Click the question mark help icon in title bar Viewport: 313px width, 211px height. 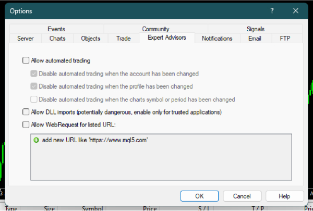[x=272, y=11]
